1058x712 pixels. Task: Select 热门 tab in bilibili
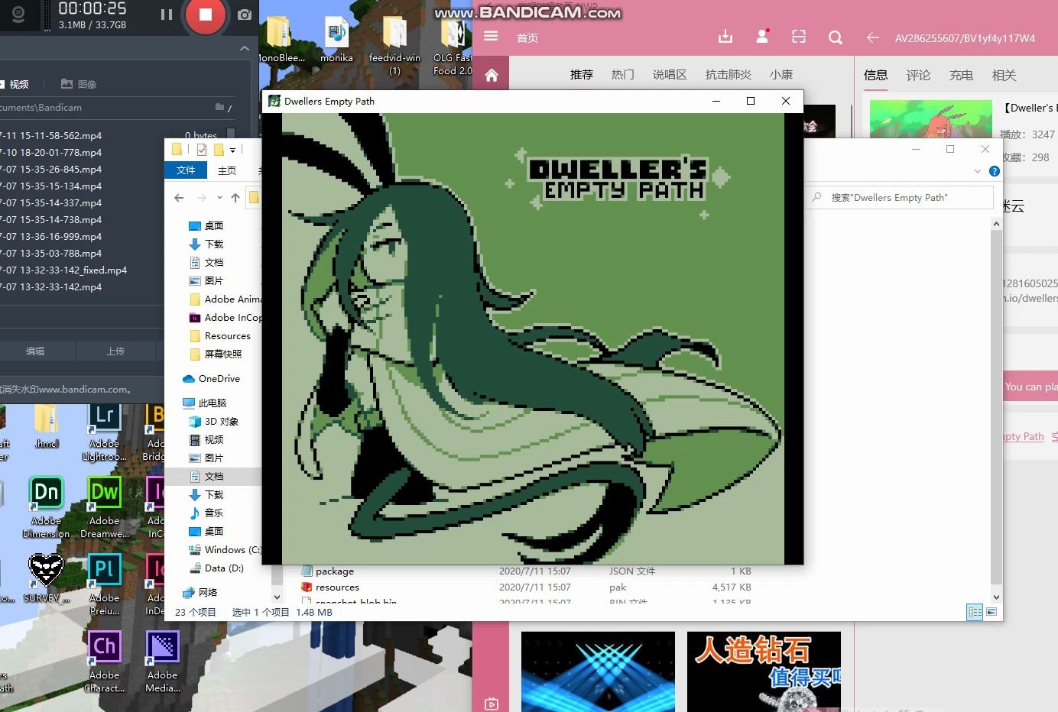point(623,75)
